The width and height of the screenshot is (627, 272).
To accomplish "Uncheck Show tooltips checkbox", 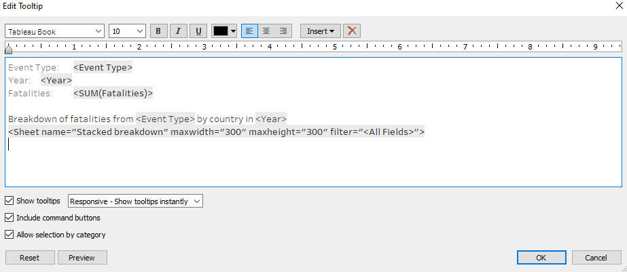I will coord(9,201).
